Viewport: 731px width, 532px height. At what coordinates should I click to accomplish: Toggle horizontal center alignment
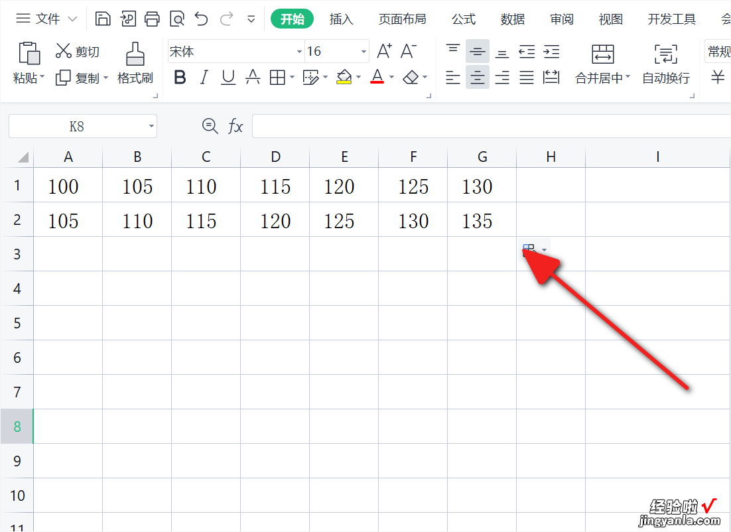[x=478, y=77]
